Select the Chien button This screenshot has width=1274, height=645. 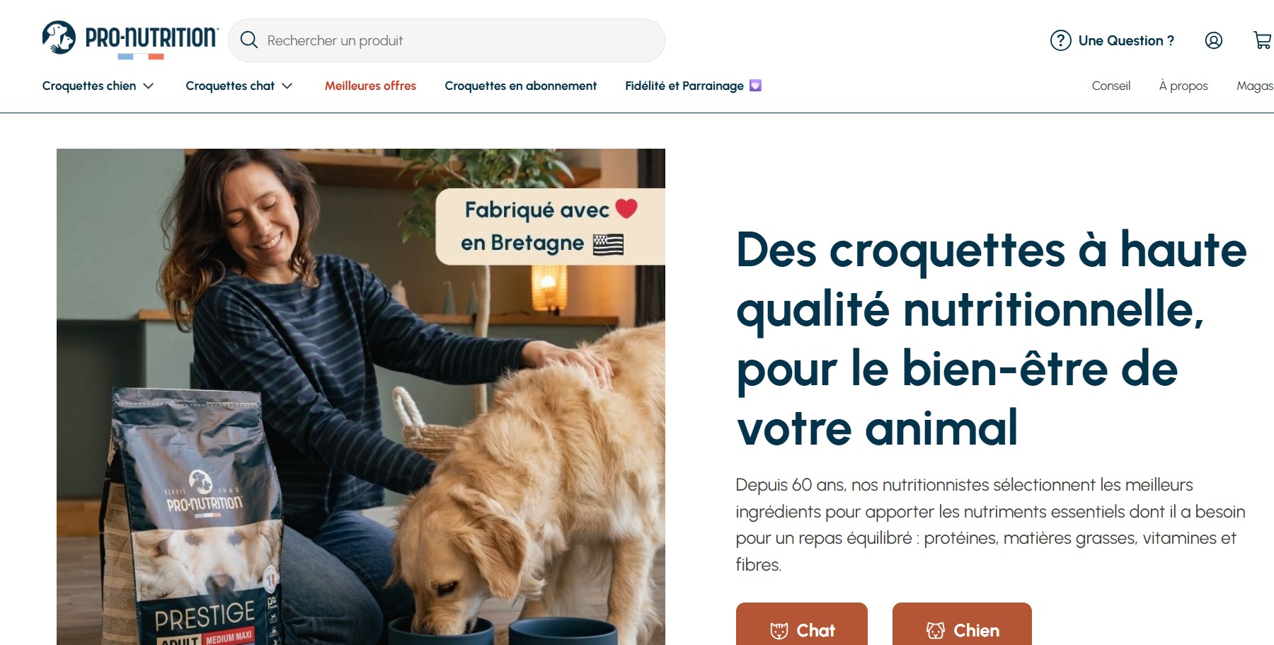[962, 624]
